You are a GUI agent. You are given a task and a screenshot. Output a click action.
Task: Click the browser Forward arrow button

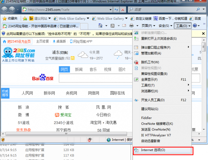point(12,9)
